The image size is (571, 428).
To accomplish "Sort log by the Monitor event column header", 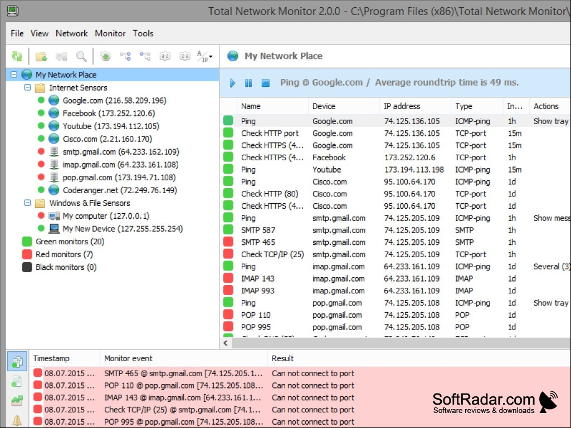I will coord(184,358).
